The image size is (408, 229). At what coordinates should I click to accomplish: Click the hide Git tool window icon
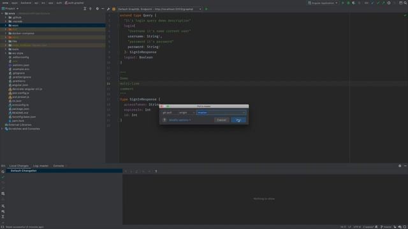pyautogui.click(x=405, y=165)
